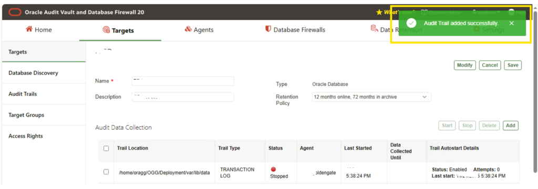Open Audit Trails in sidebar
The image size is (538, 189).
pyautogui.click(x=44, y=93)
